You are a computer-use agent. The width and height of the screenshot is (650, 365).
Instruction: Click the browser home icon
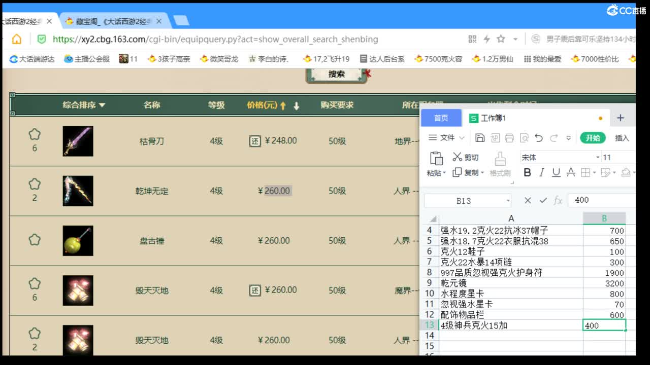click(17, 39)
